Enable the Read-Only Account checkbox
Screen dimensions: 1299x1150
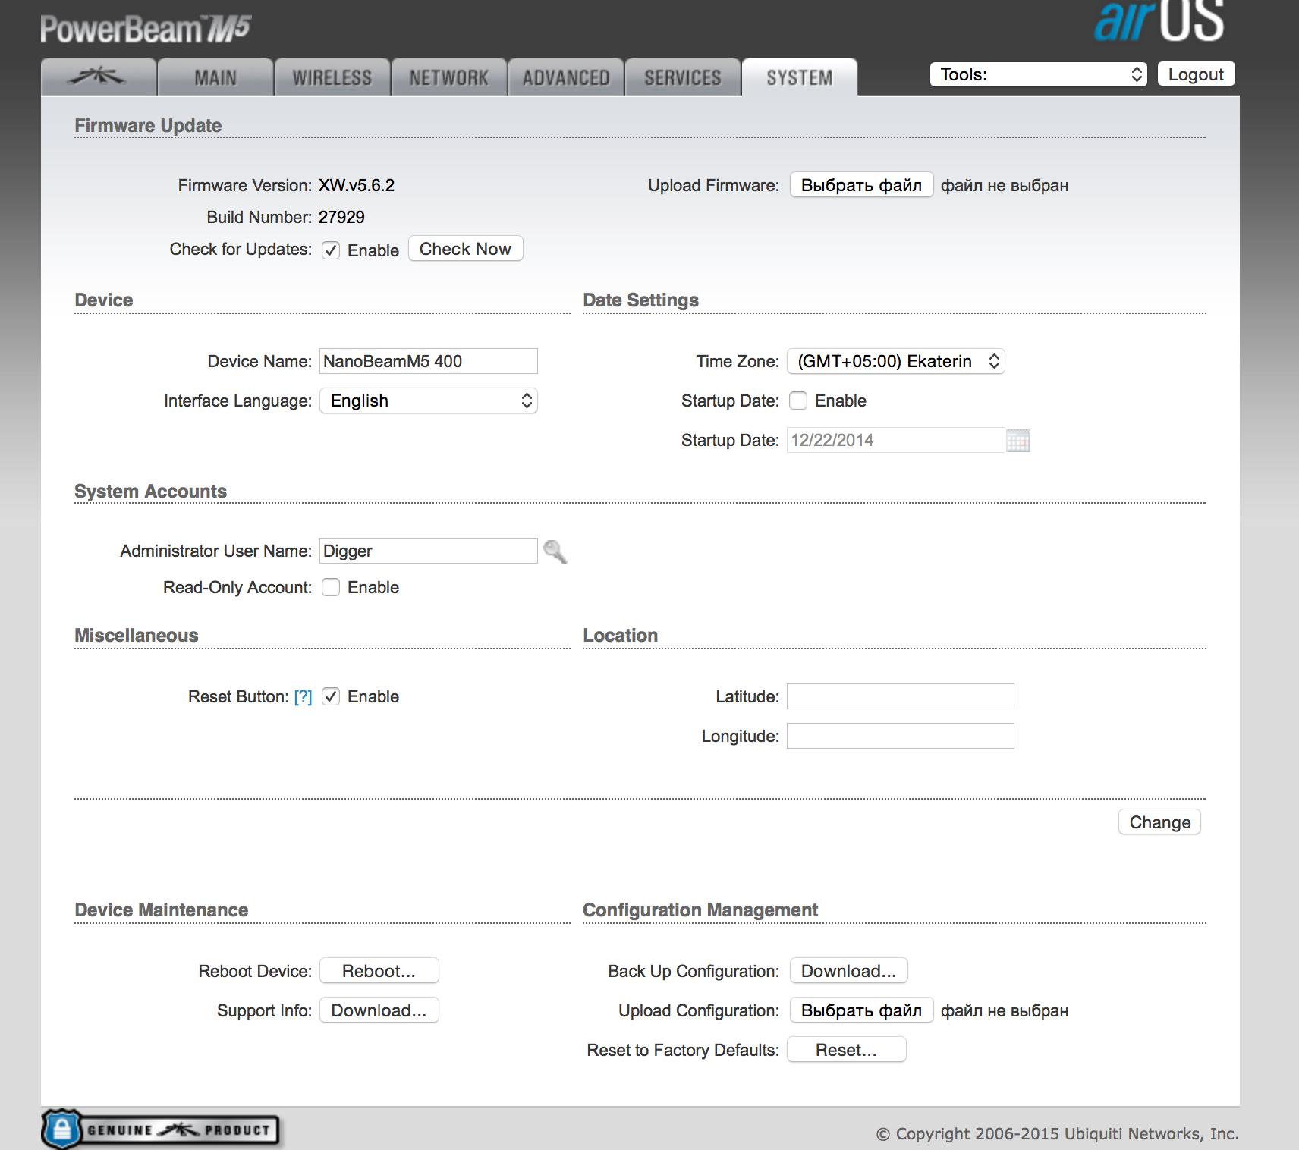[331, 587]
